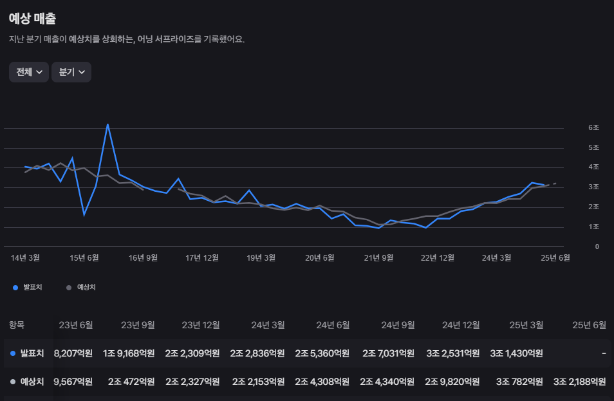Click the blue line's peak above 6조
The height and width of the screenshot is (401, 614).
coord(107,124)
